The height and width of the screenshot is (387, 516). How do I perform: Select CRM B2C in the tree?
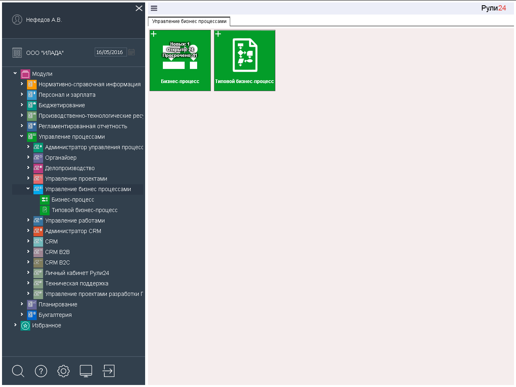tap(58, 262)
